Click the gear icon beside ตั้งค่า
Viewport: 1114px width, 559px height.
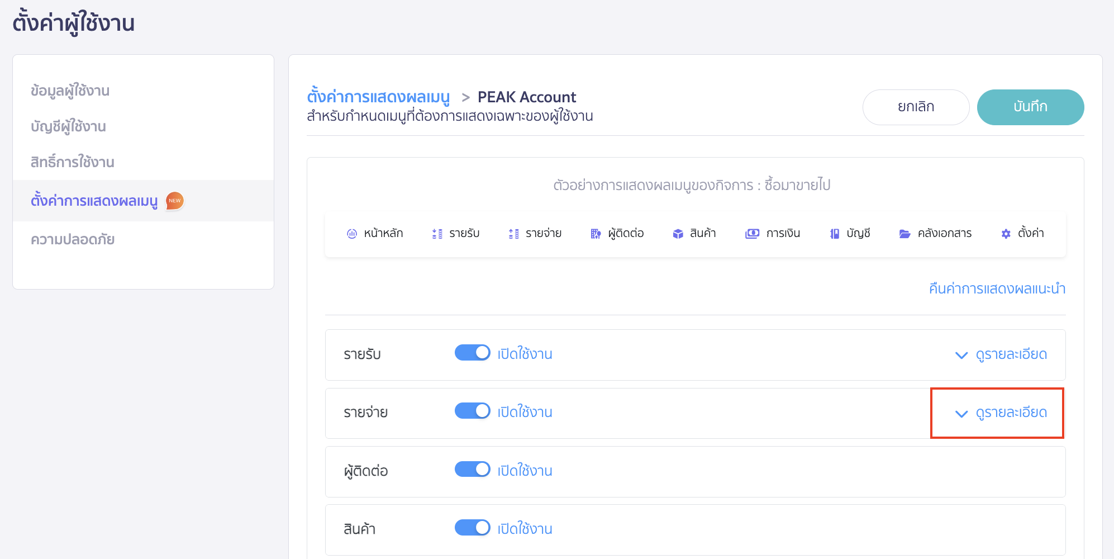[x=1006, y=234]
